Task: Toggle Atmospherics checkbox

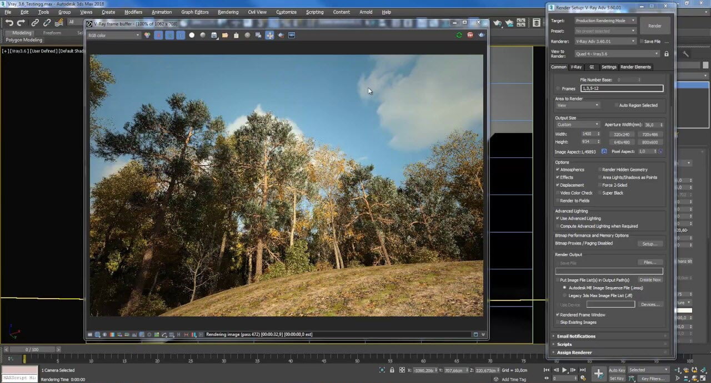Action: 558,170
